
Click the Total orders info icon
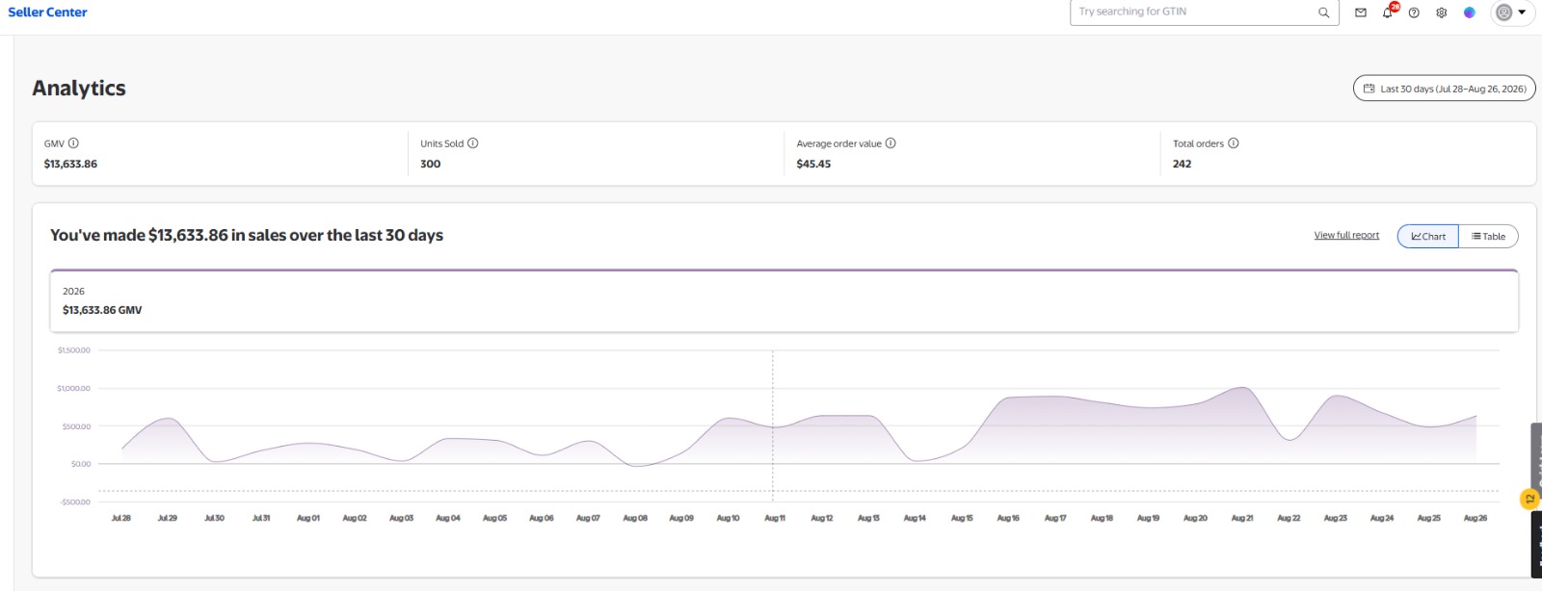point(1233,143)
